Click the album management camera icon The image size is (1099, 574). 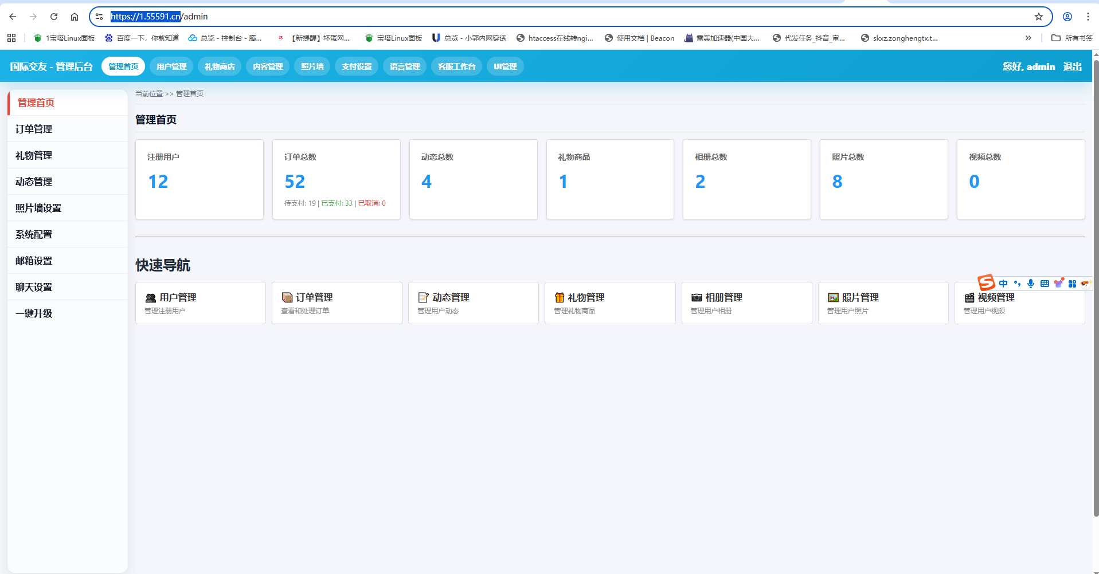[x=697, y=298]
